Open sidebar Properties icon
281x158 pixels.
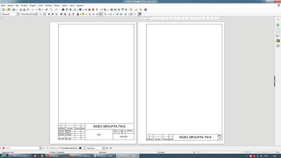coord(278,25)
